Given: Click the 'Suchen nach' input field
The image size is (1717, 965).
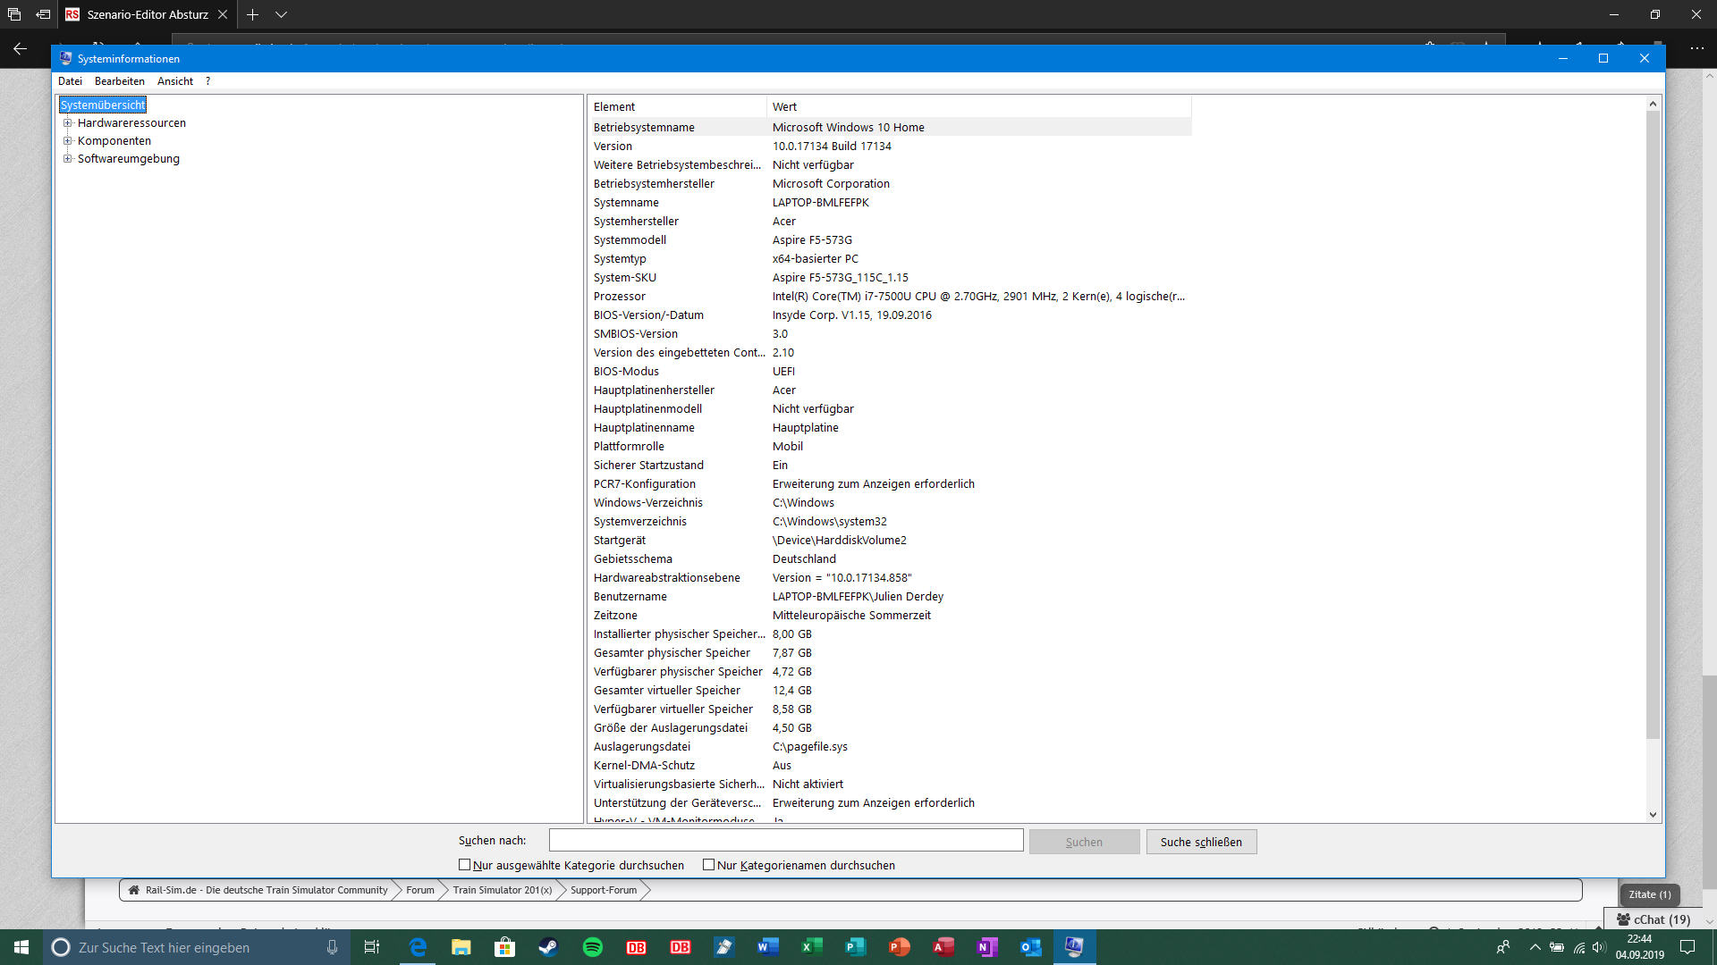Looking at the screenshot, I should pyautogui.click(x=785, y=841).
